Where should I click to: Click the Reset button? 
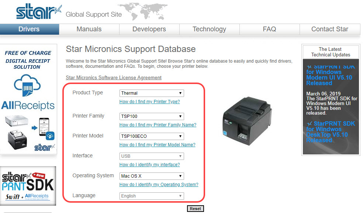pyautogui.click(x=196, y=209)
